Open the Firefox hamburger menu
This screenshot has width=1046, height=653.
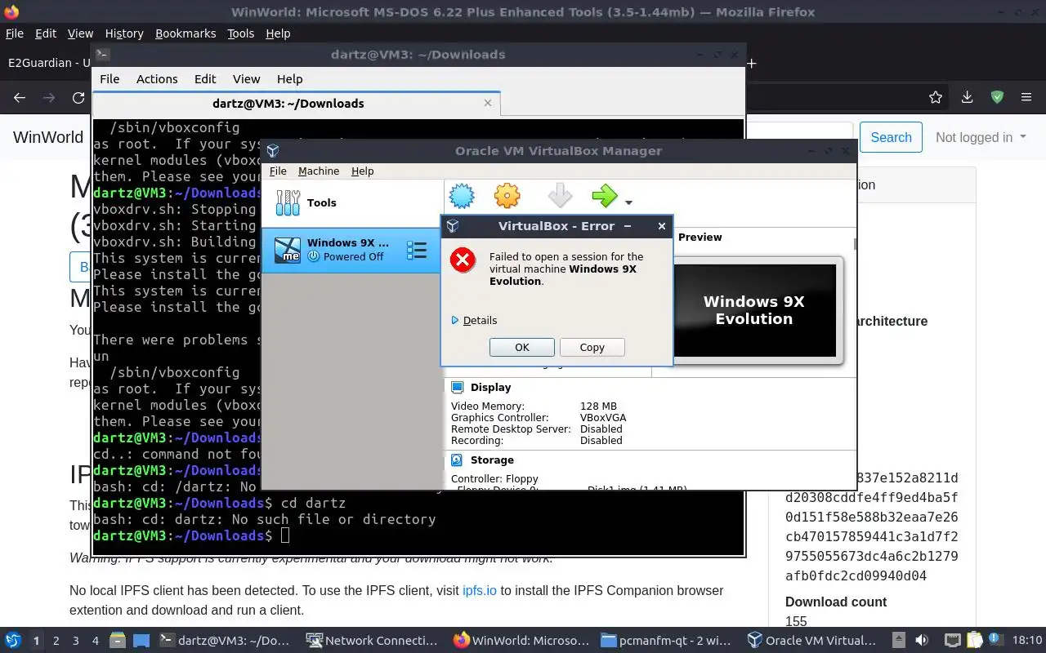(1026, 97)
